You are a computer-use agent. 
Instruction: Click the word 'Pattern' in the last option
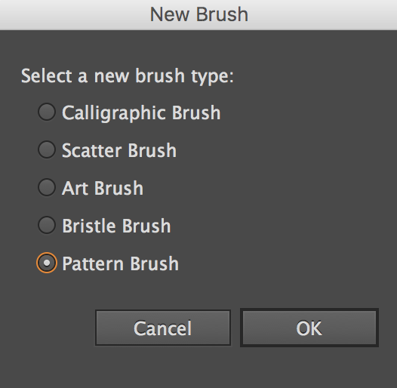(x=94, y=263)
